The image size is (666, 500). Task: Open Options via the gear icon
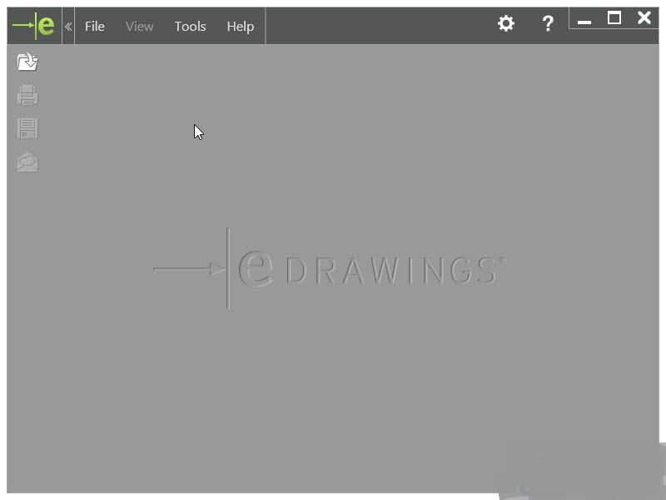tap(505, 24)
